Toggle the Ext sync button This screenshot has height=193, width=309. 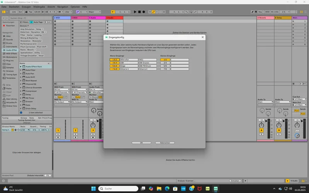20,12
